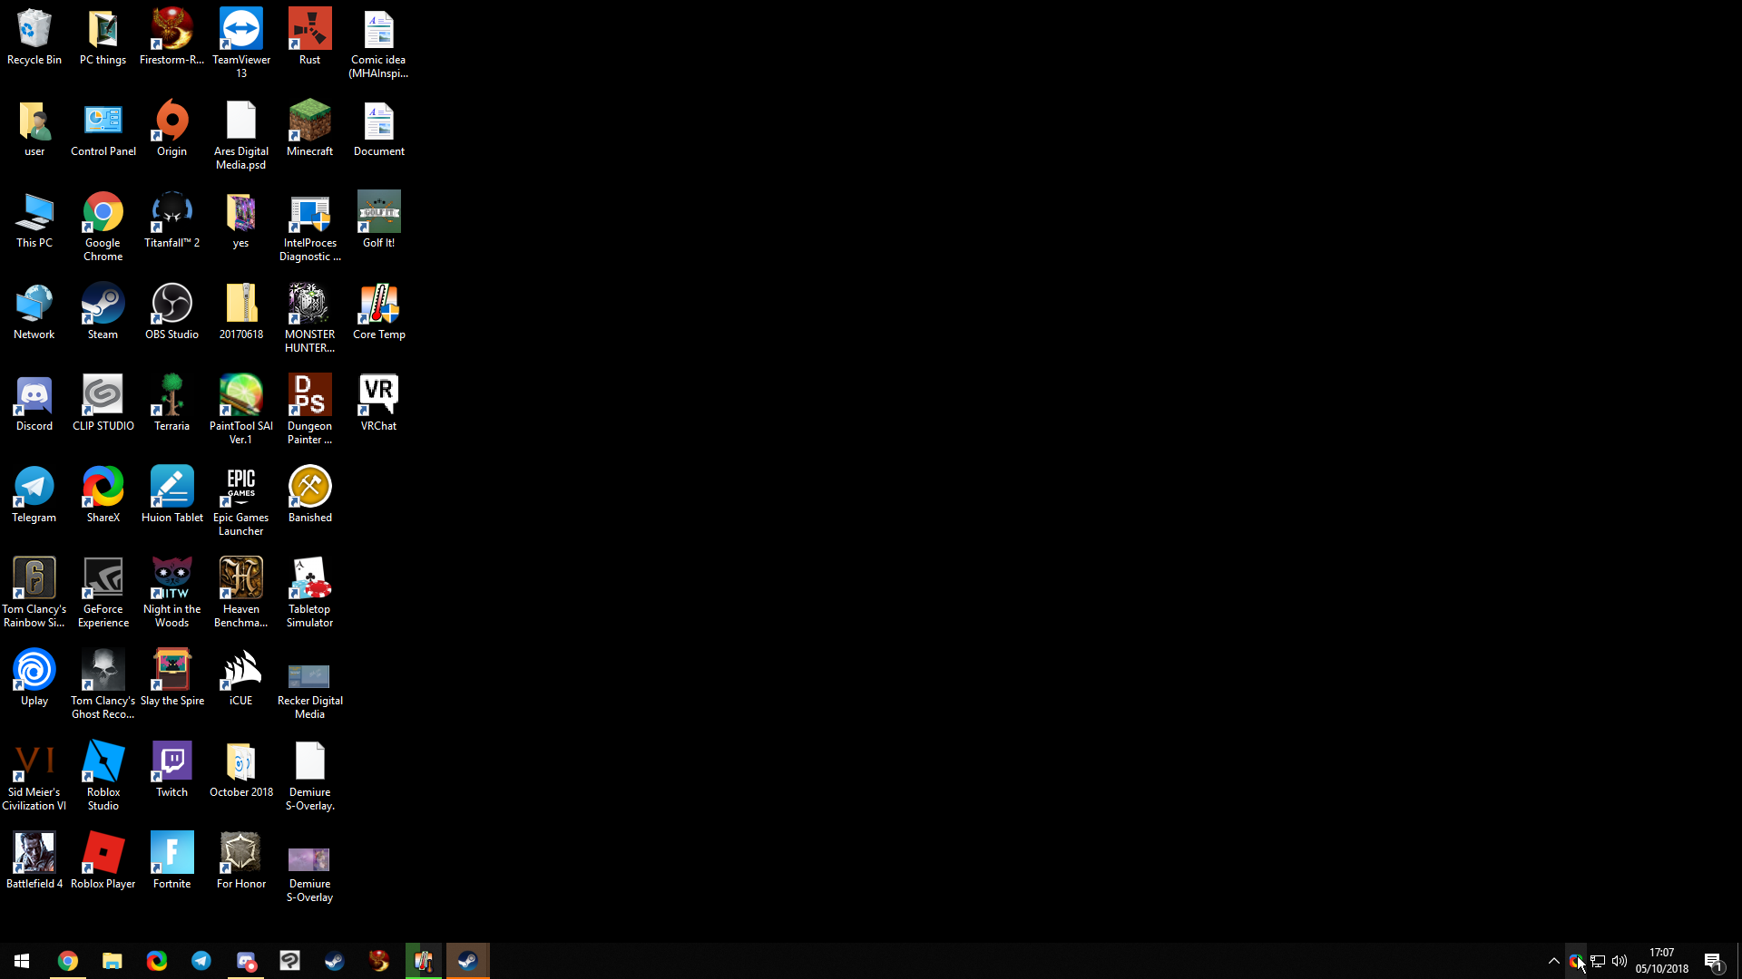
Task: Open the Start menu
Action: click(x=20, y=960)
